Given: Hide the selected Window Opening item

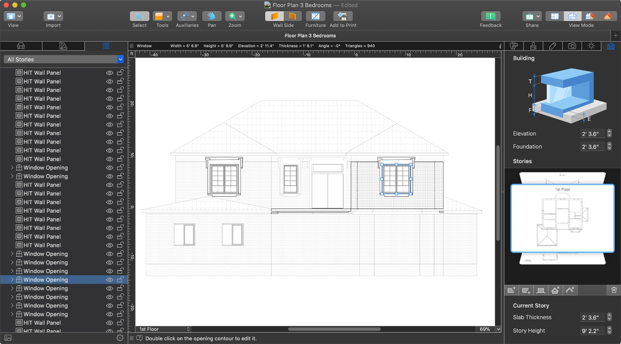Looking at the screenshot, I should (110, 280).
